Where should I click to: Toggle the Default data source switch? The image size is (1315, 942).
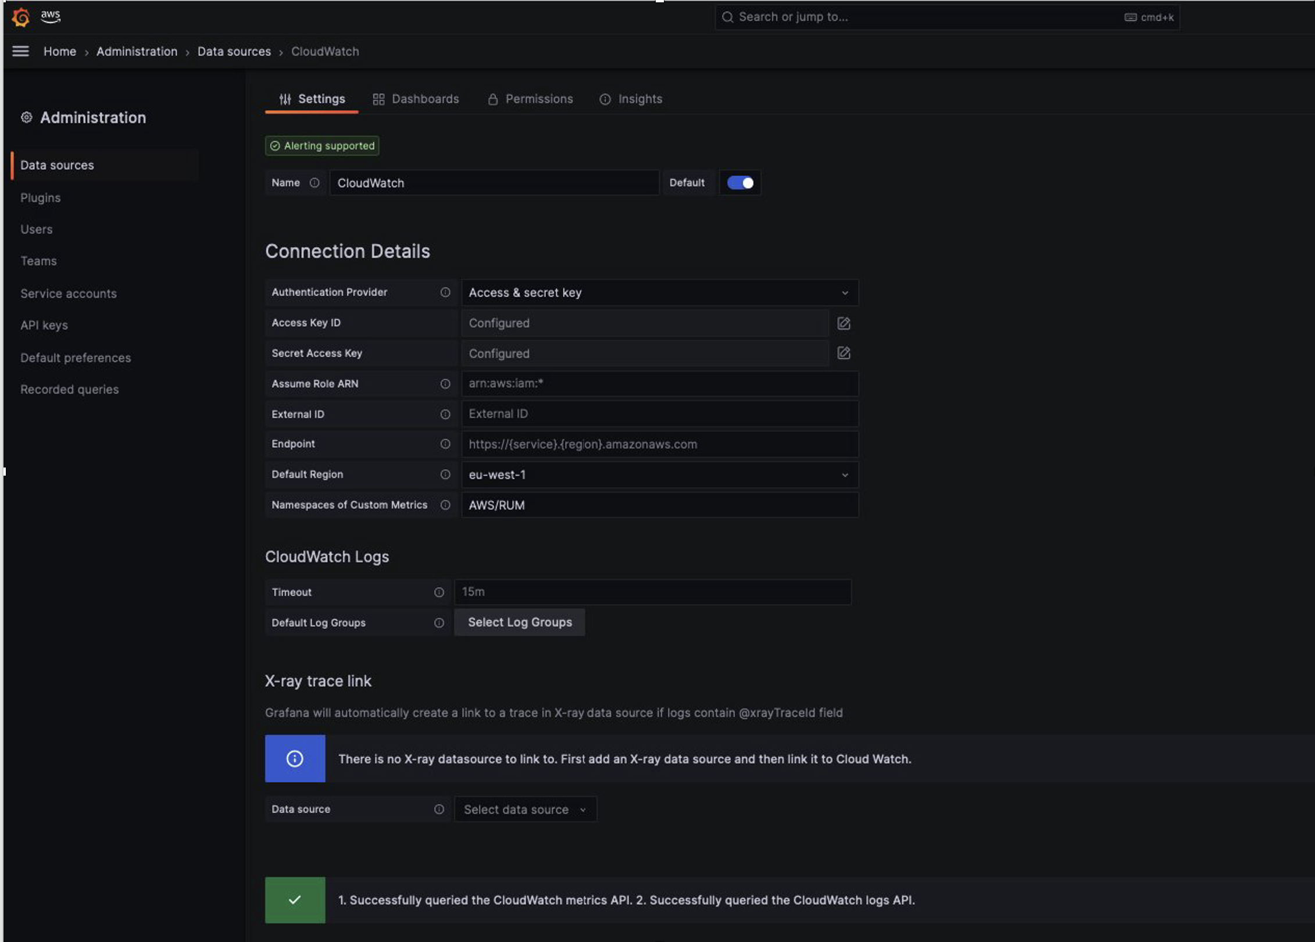pyautogui.click(x=739, y=183)
